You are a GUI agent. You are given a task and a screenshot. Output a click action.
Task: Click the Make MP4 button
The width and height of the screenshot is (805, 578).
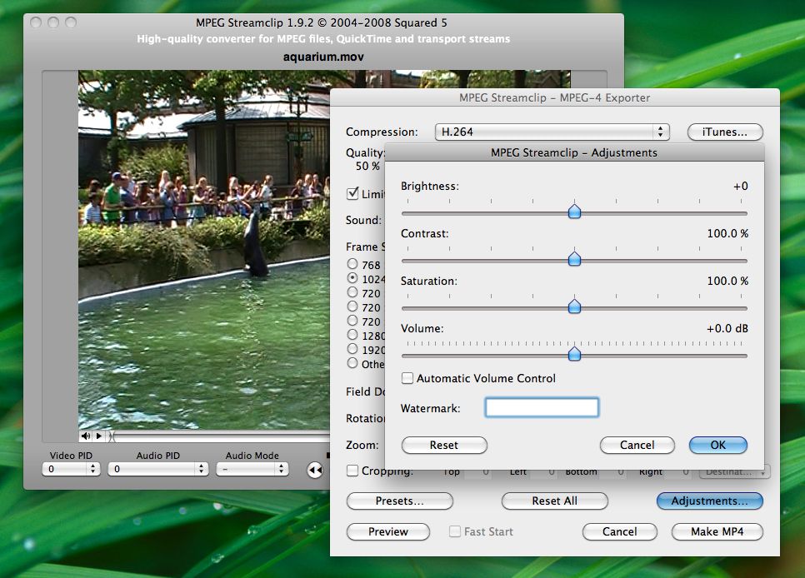(717, 532)
